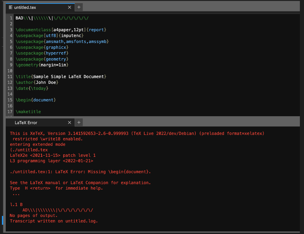Click \begin{document} on line 15

[36, 100]
